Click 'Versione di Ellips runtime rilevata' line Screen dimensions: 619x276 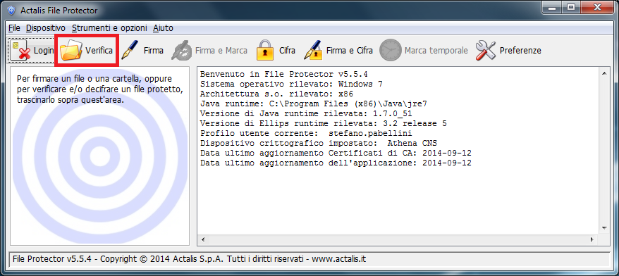[324, 123]
